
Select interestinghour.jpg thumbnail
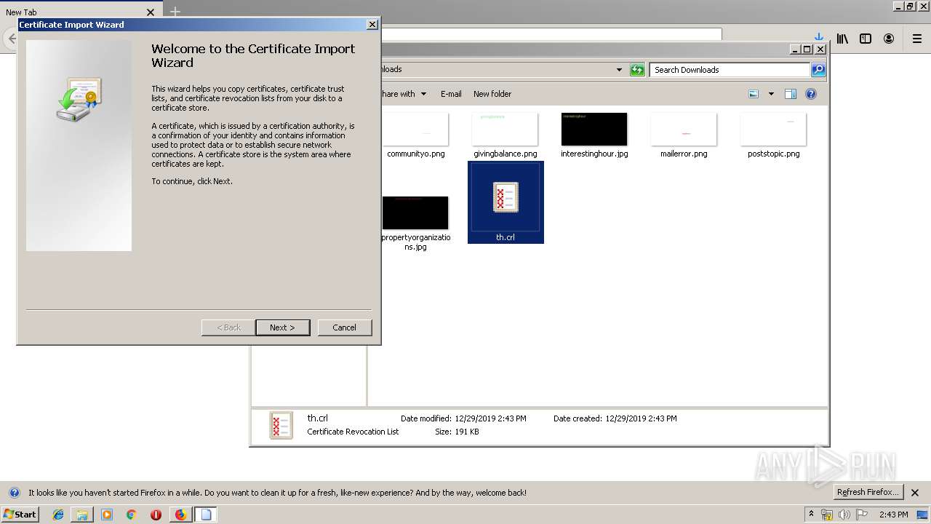(594, 129)
